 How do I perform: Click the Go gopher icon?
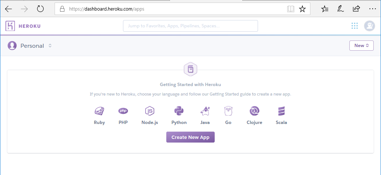coord(228,111)
